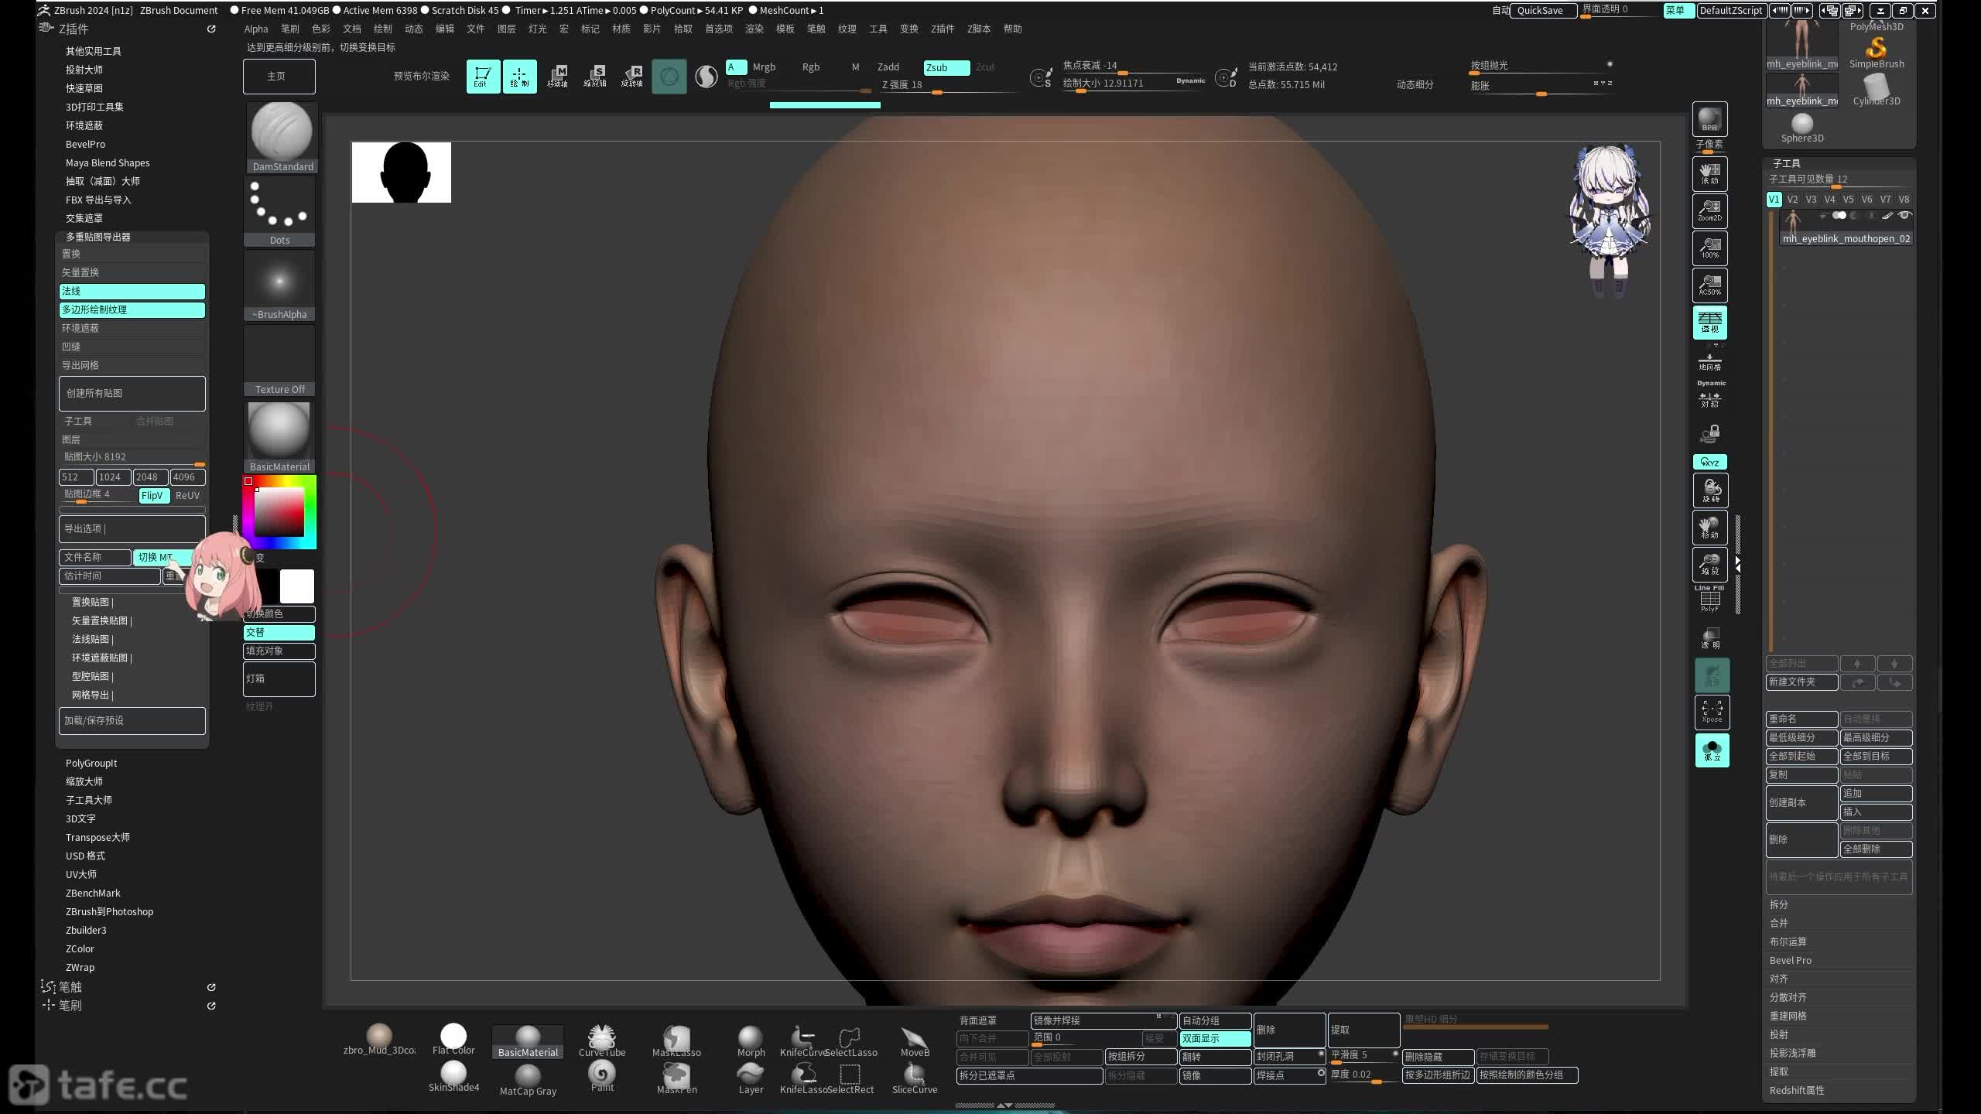Open the 帮助 help menu
Viewport: 1981px width, 1114px height.
[x=1012, y=29]
